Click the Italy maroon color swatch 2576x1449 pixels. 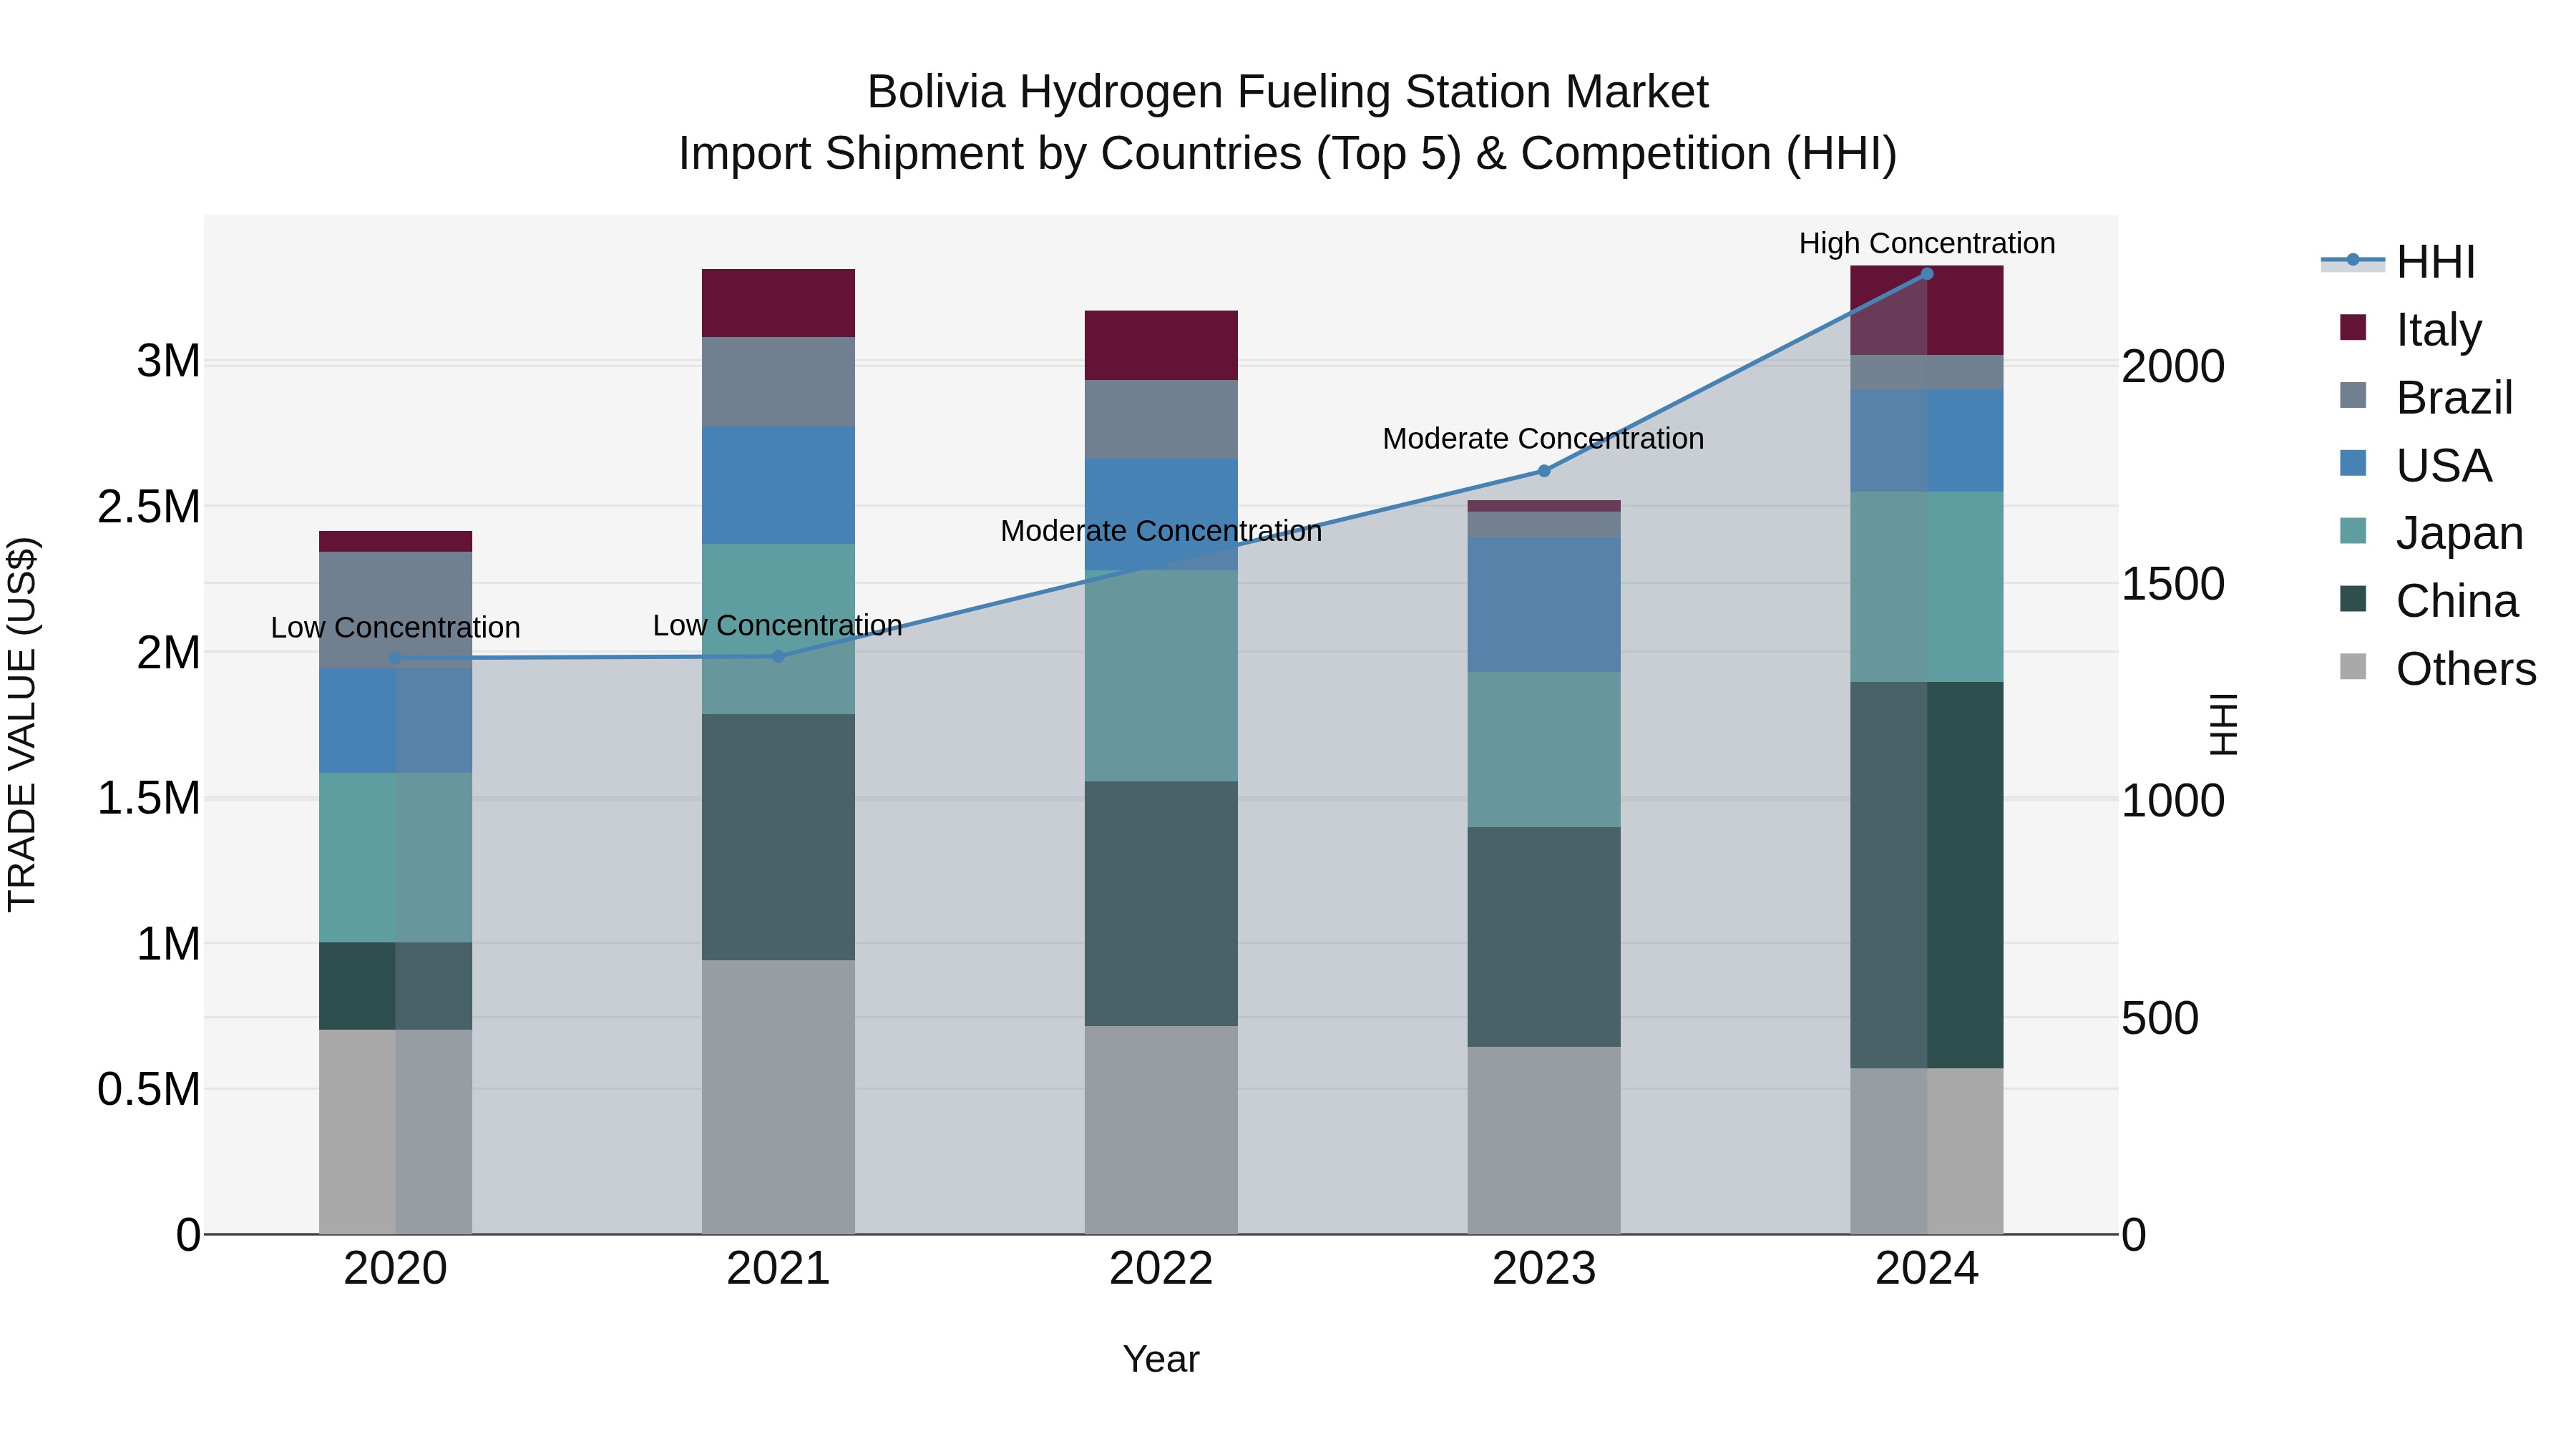pos(2353,327)
